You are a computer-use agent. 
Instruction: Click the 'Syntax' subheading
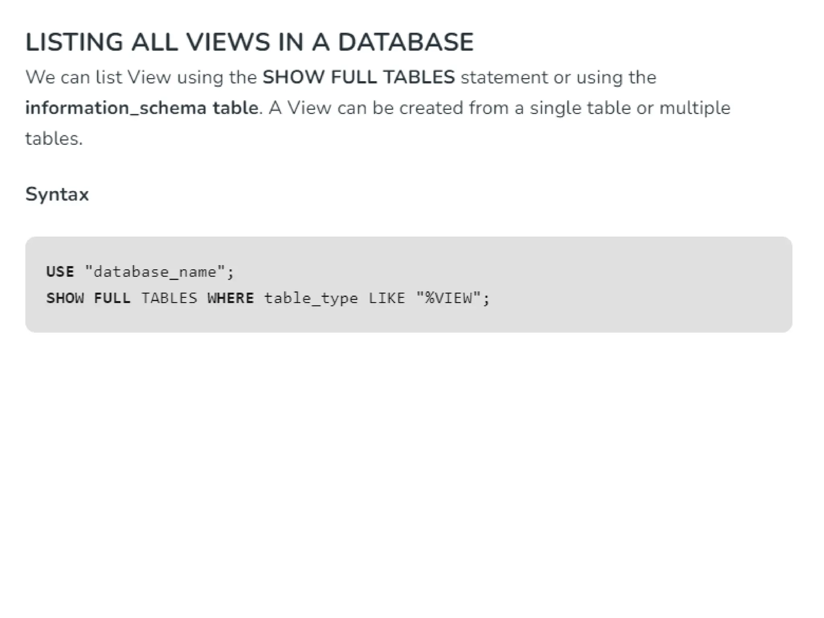point(57,195)
